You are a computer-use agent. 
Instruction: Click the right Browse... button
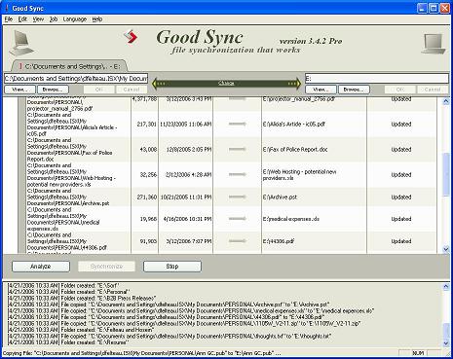coord(354,90)
